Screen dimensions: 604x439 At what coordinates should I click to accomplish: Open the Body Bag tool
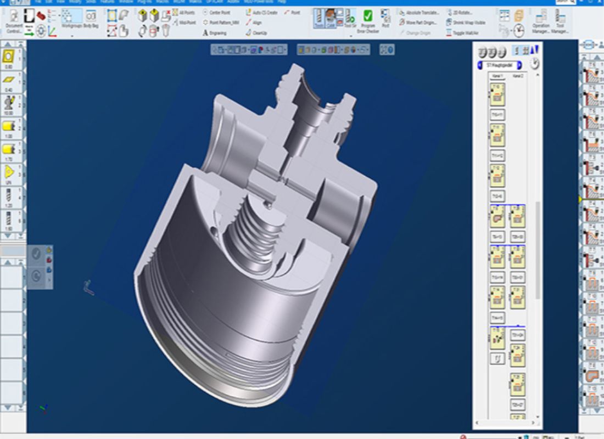pos(91,19)
